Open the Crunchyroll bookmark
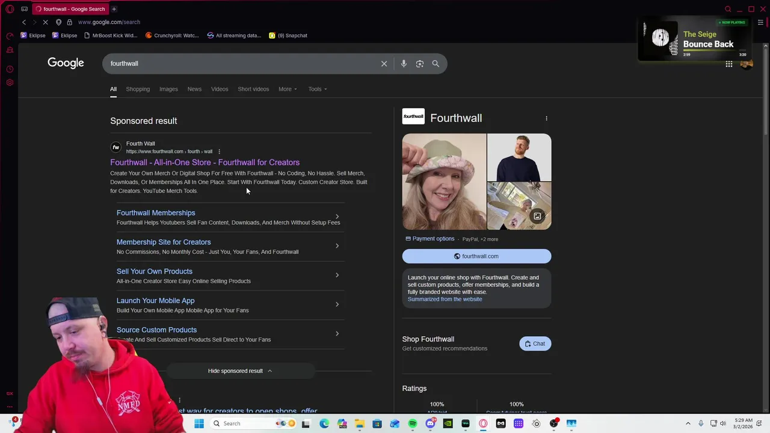This screenshot has width=770, height=433. click(x=172, y=35)
